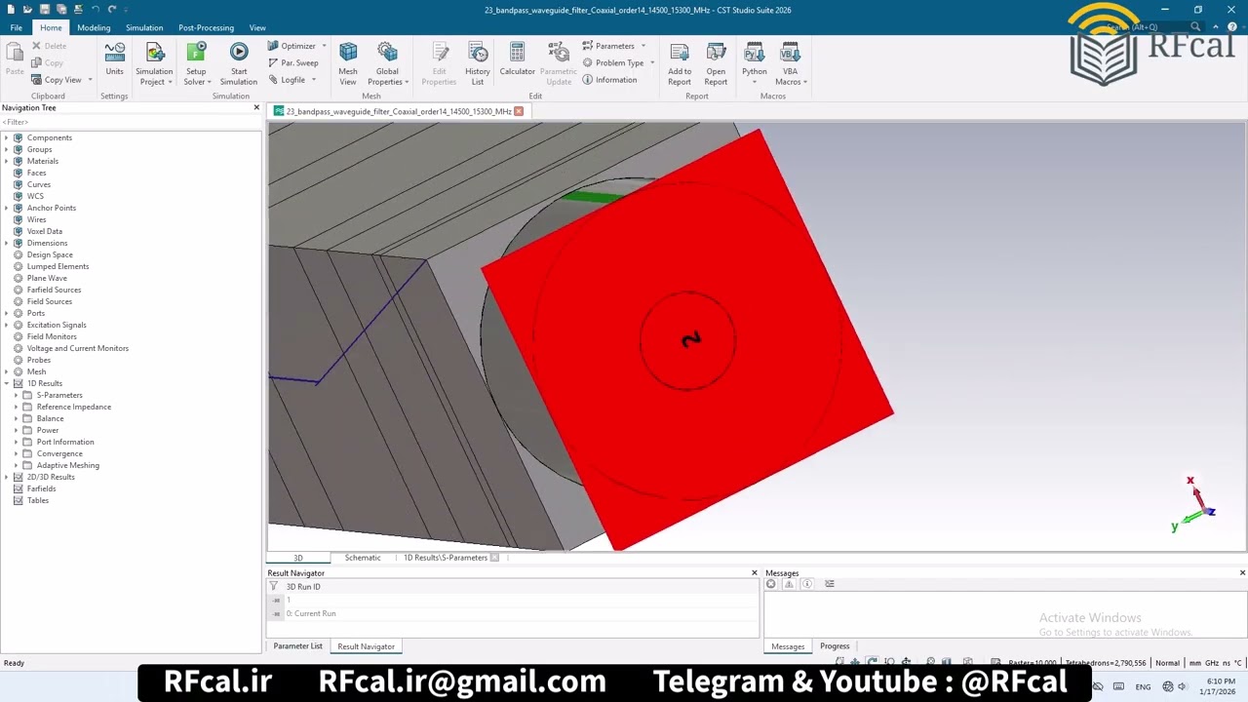
Task: Click the Information button
Action: click(609, 80)
